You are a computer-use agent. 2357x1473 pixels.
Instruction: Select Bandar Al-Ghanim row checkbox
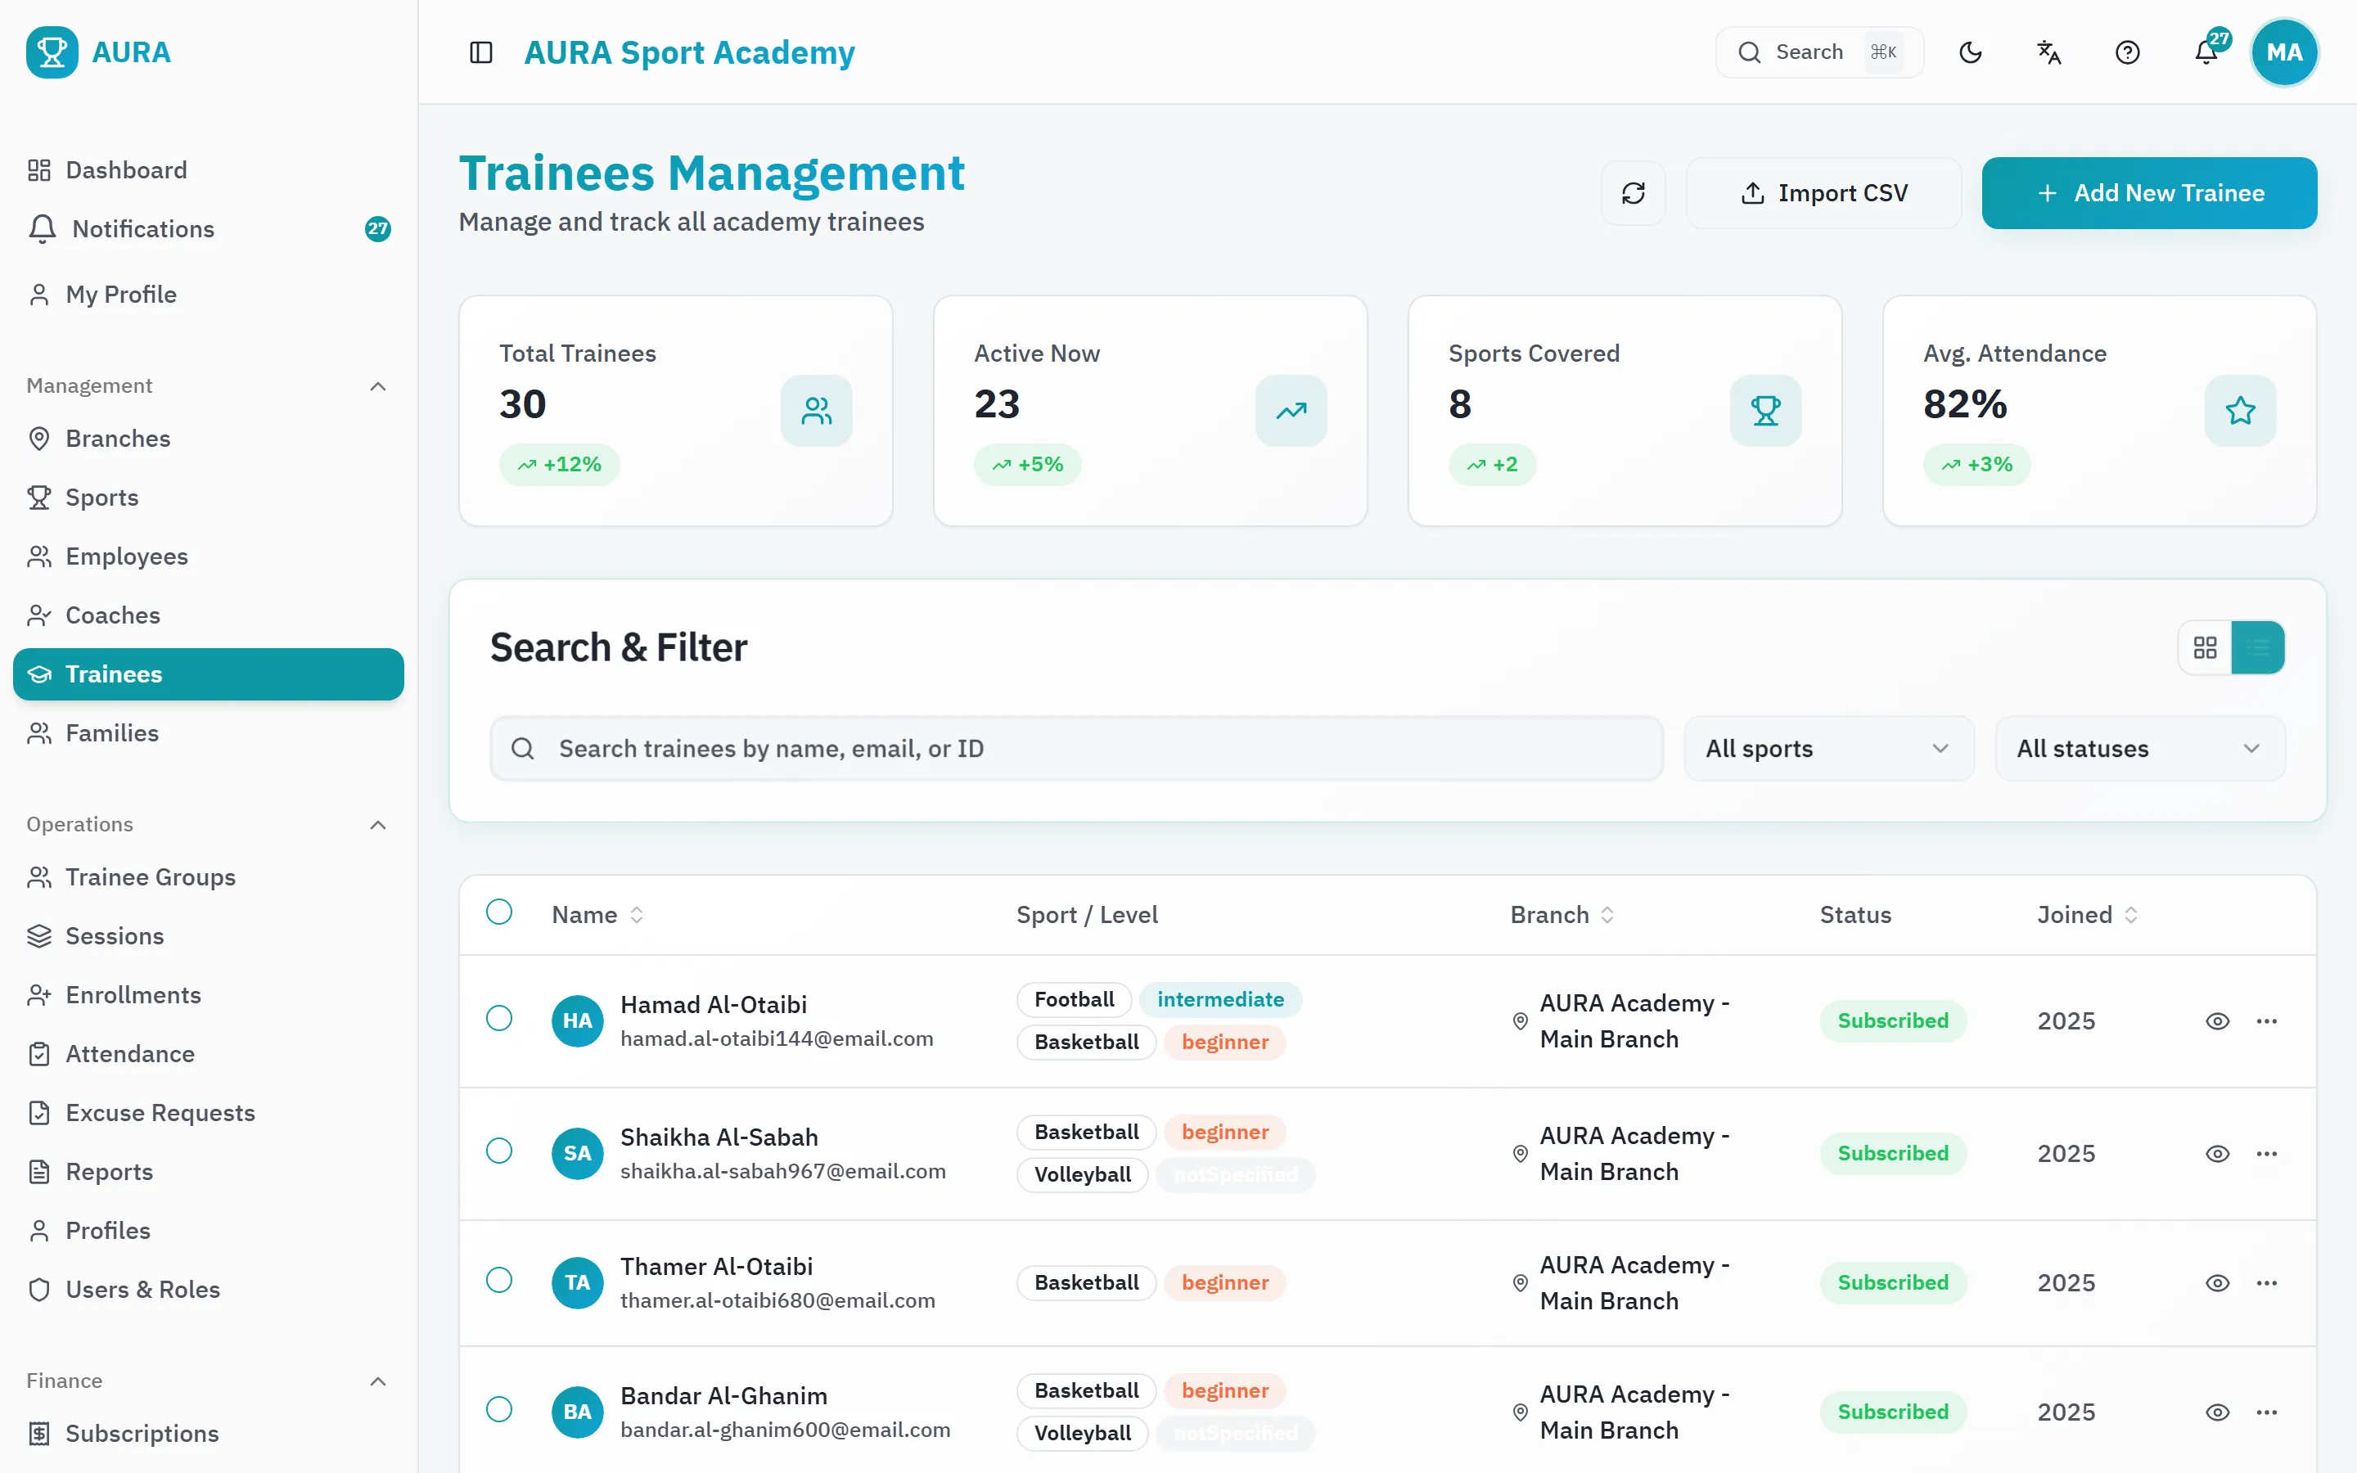coord(498,1410)
